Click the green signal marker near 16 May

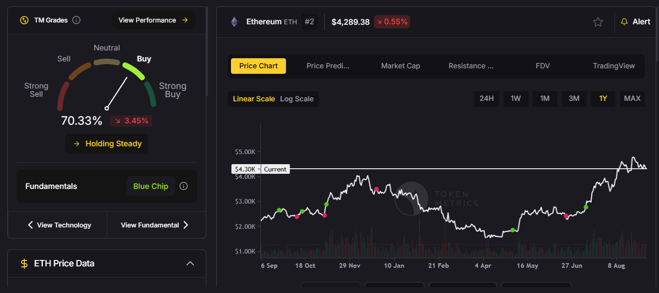tap(513, 230)
